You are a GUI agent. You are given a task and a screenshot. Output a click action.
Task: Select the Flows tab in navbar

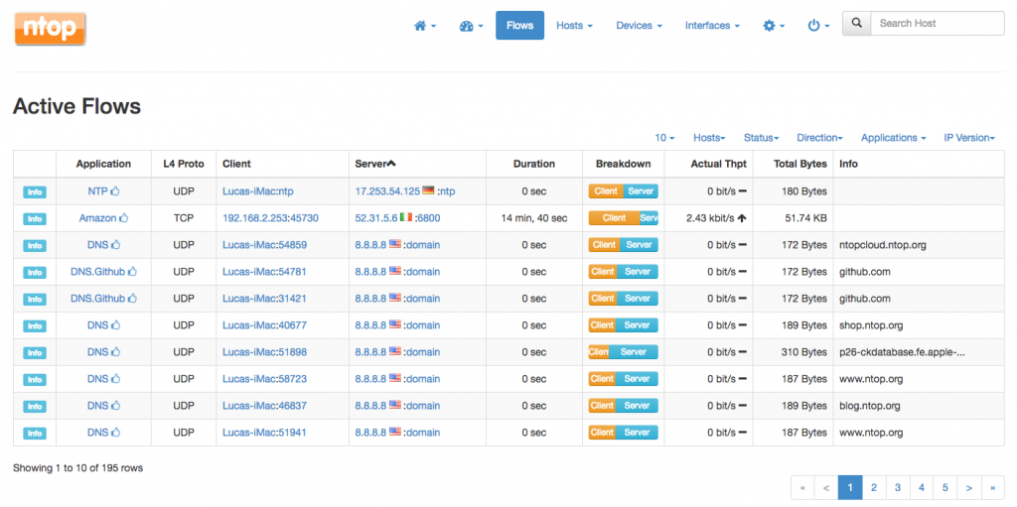coord(519,26)
